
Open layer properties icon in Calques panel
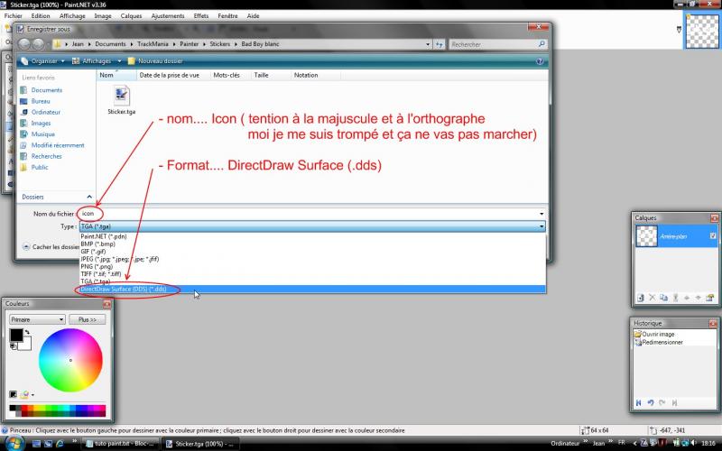coord(709,298)
